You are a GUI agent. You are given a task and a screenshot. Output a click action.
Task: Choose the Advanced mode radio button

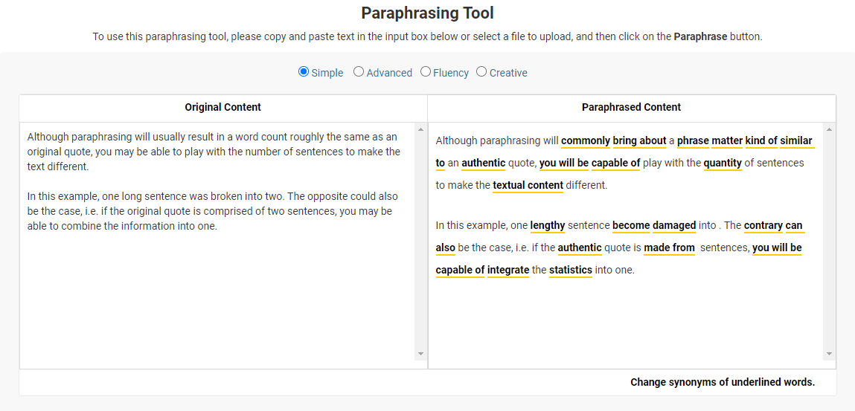[359, 72]
